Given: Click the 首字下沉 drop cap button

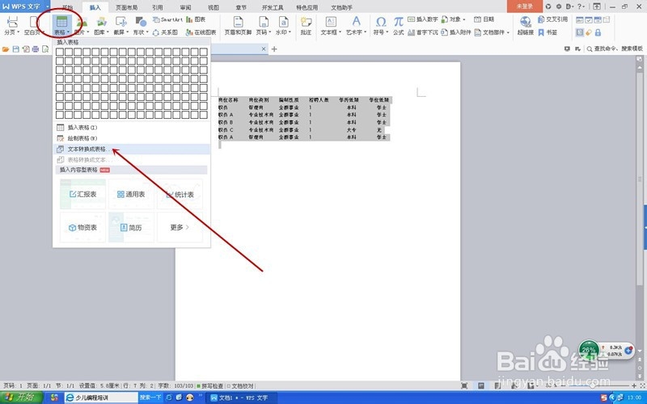Looking at the screenshot, I should coord(422,32).
